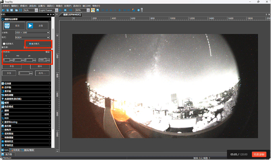Click the 视频 [GPM462C] document tab

coord(72,15)
